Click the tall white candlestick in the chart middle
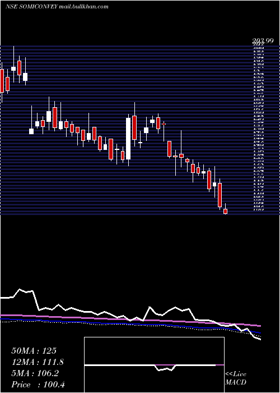280x393 pixels. coord(128,139)
